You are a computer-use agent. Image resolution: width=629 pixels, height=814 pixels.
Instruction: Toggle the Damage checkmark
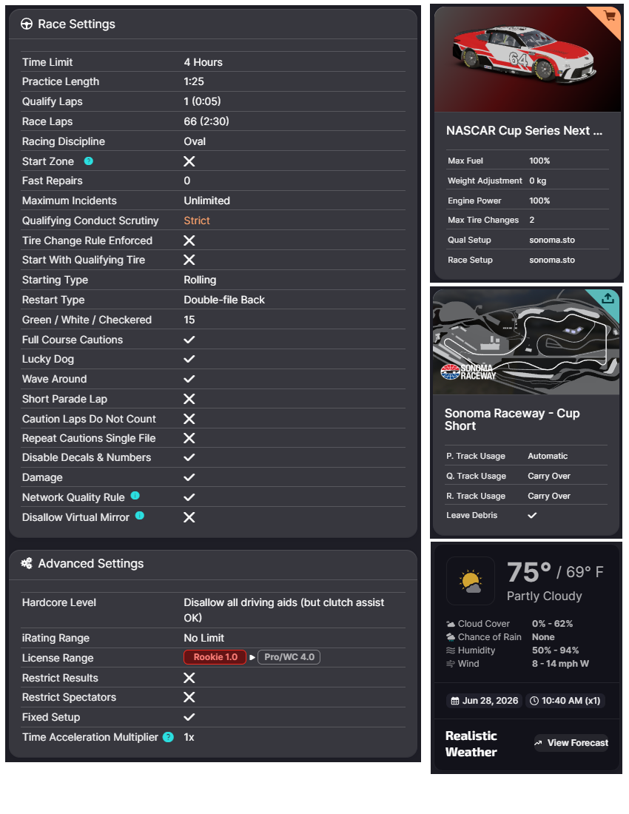189,477
